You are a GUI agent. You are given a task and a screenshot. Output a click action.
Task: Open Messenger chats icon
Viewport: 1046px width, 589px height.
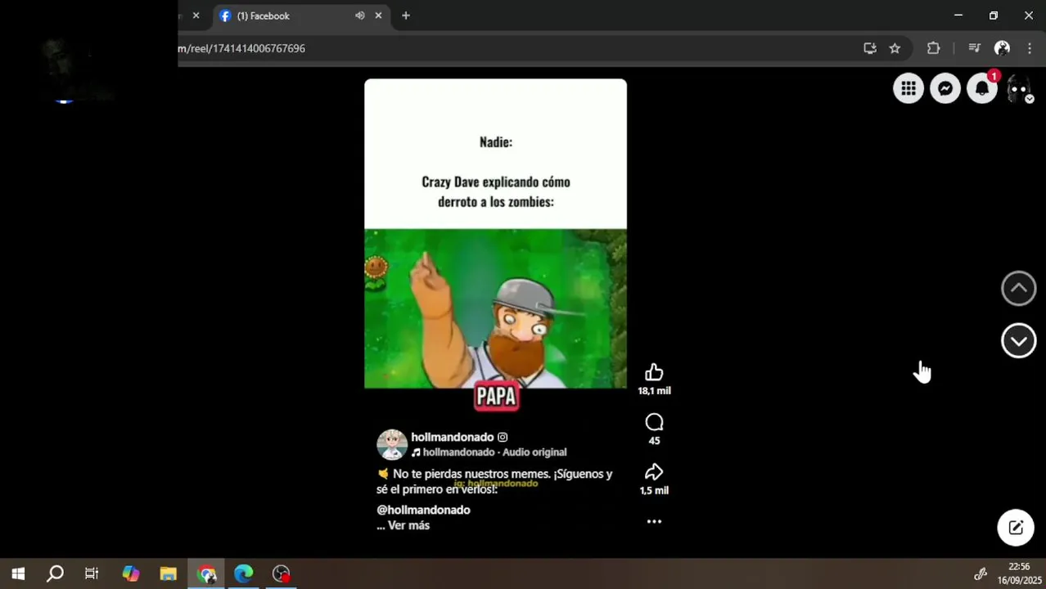945,88
